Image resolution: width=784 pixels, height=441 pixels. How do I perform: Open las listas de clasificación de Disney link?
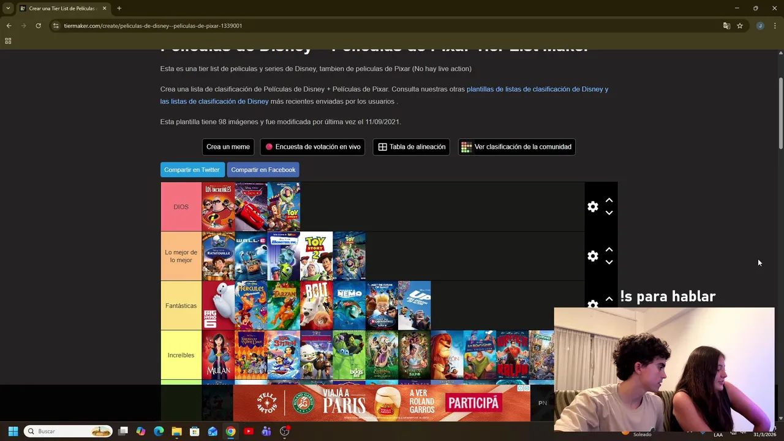(214, 101)
